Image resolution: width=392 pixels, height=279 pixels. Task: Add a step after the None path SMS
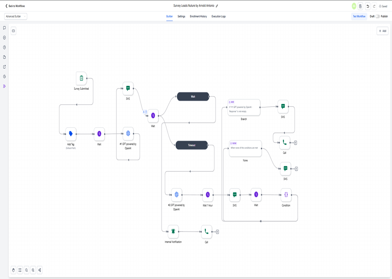pos(296,169)
